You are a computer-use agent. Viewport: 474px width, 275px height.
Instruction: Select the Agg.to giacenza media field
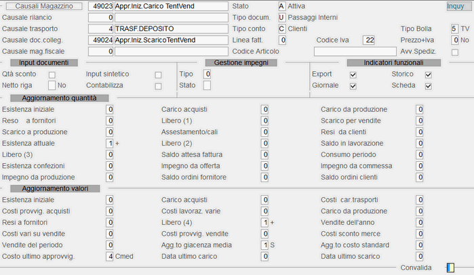click(x=264, y=245)
